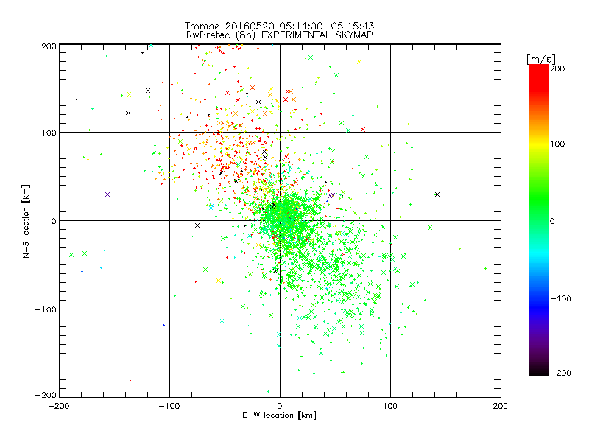Click the -200 tick label on E-W axis
589x442 pixels.
[59, 406]
